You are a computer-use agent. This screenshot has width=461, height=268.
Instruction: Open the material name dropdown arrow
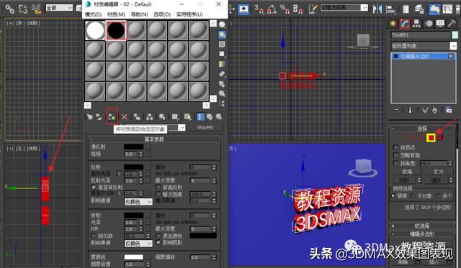[182, 128]
